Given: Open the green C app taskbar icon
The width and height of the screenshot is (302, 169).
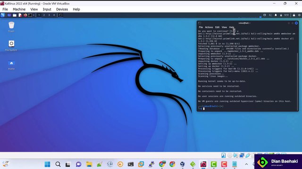Looking at the screenshot, I should pos(214,164).
